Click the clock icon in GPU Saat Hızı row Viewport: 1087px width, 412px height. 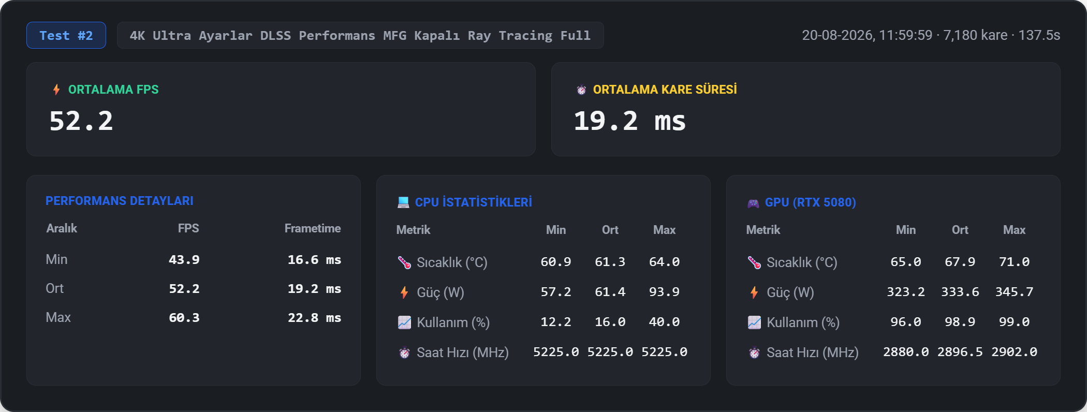(x=754, y=352)
